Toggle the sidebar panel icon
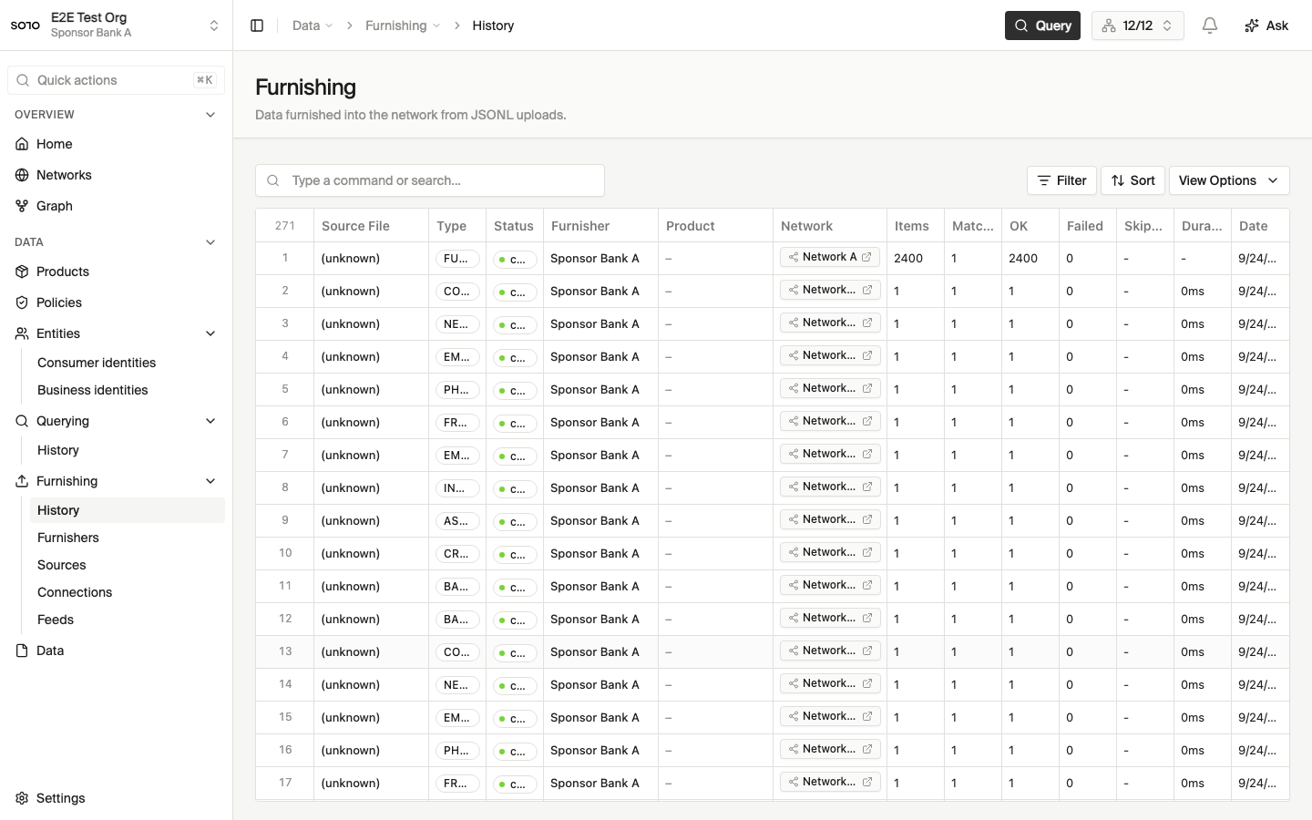 tap(257, 26)
